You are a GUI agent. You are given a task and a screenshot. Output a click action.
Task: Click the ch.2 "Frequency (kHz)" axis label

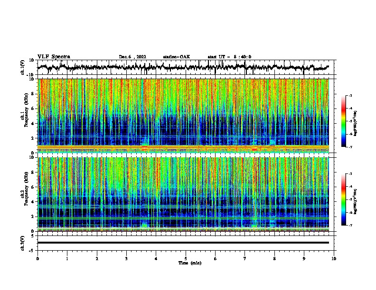26,189
